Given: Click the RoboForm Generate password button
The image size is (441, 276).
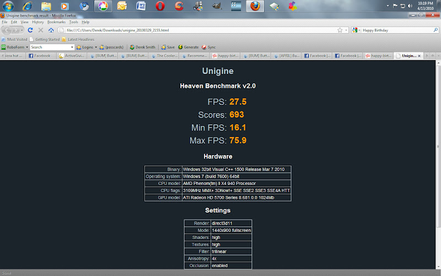Looking at the screenshot, I should [188, 47].
